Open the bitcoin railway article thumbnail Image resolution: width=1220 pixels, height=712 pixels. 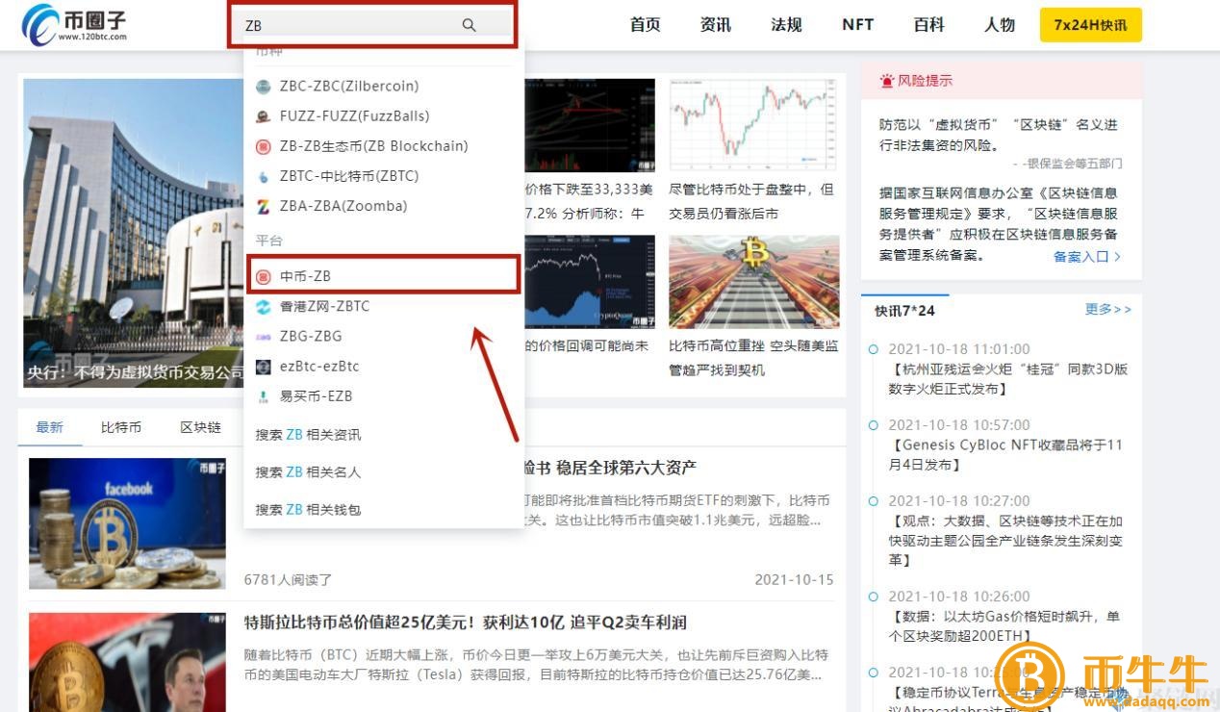pos(754,282)
